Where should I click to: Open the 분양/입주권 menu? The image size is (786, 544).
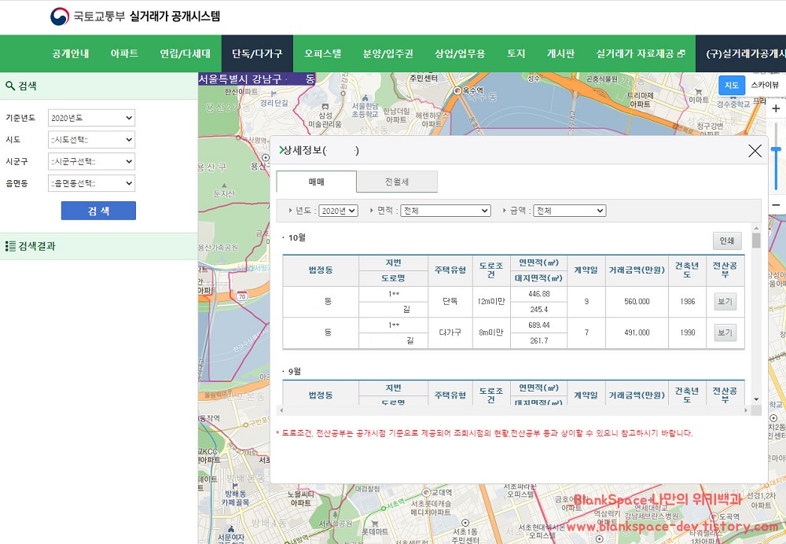click(388, 53)
